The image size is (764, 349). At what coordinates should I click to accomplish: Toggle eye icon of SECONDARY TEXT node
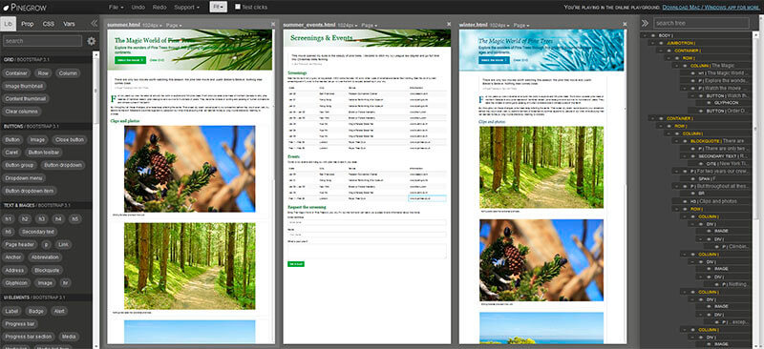click(693, 156)
